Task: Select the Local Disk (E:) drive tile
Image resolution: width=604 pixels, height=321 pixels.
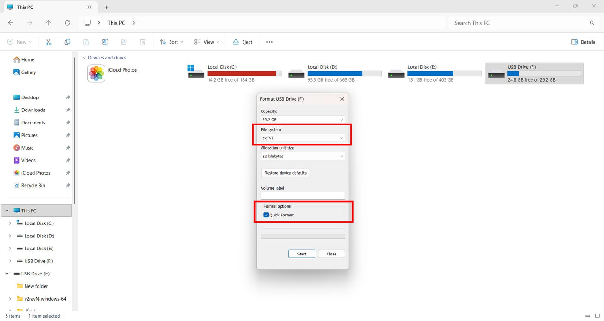Action: [x=435, y=73]
